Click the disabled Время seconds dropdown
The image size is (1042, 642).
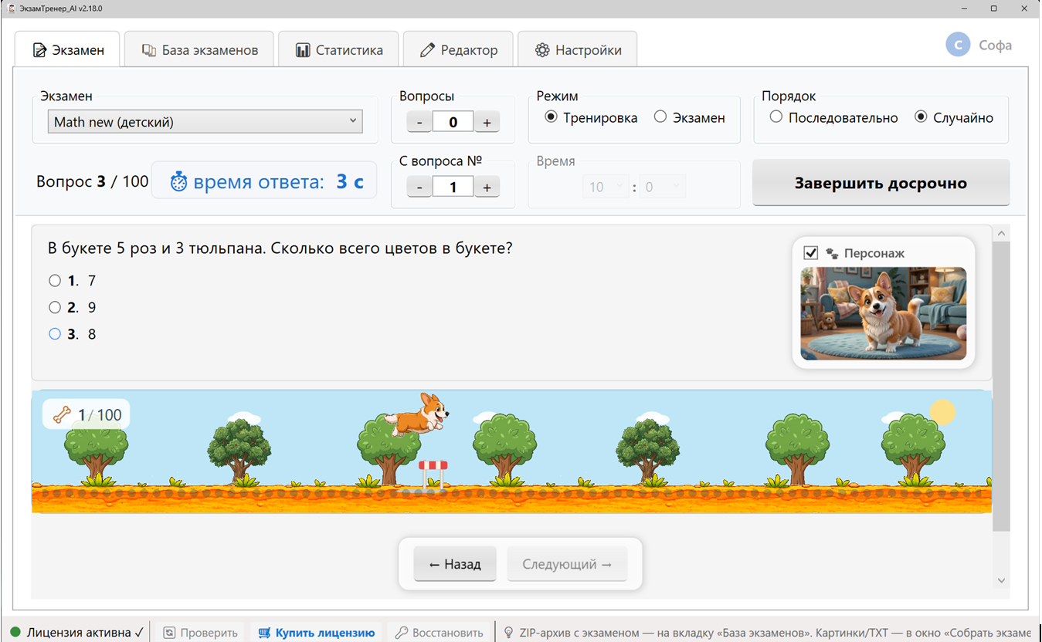coord(662,187)
